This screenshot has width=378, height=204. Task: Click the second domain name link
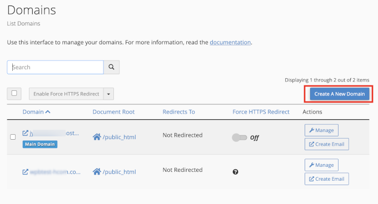(x=55, y=172)
